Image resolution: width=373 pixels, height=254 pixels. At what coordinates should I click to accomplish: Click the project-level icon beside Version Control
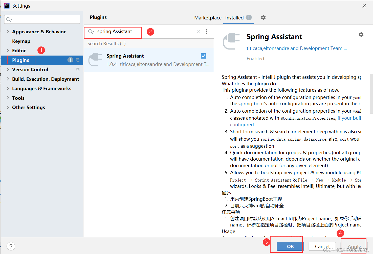click(x=78, y=69)
